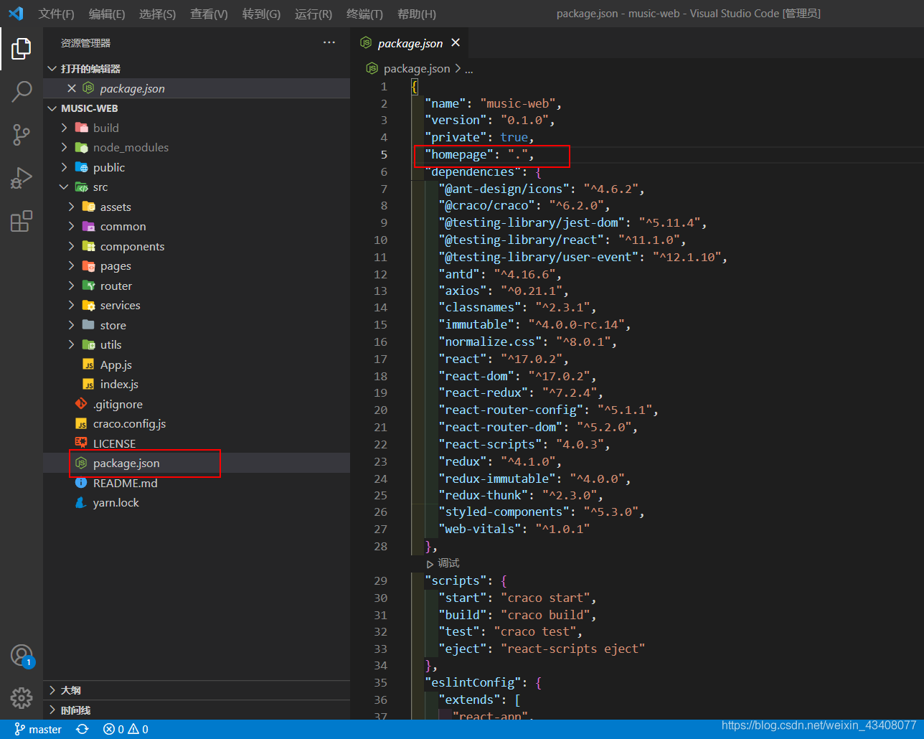
Task: Open the .gitignore file
Action: pyautogui.click(x=197, y=404)
